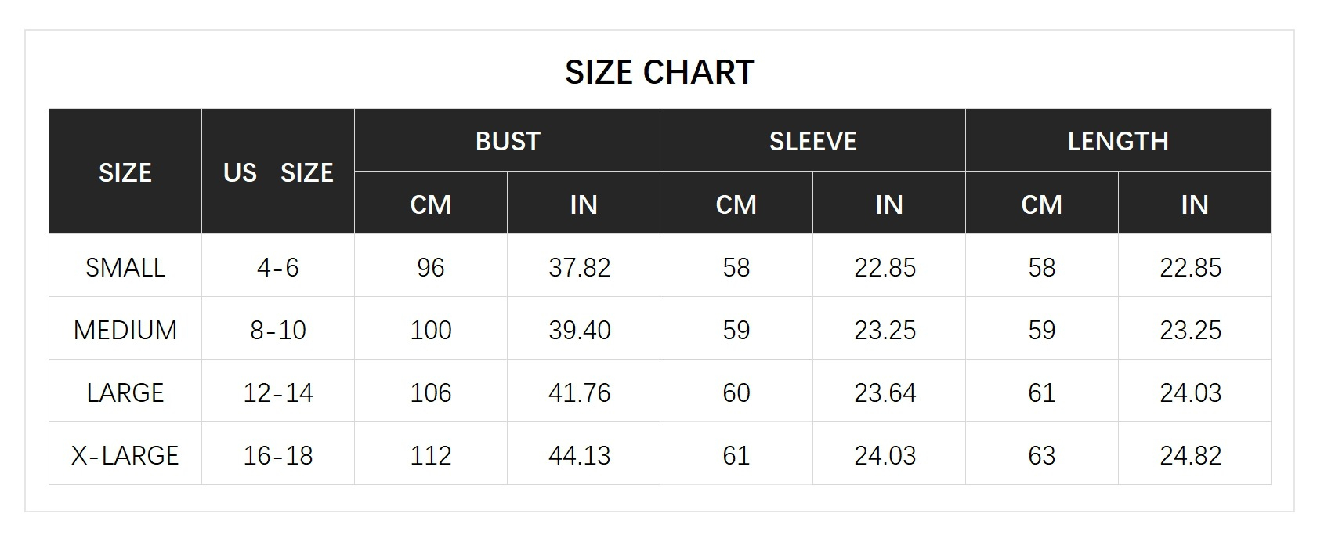Select US size 8-10 cell

278,331
